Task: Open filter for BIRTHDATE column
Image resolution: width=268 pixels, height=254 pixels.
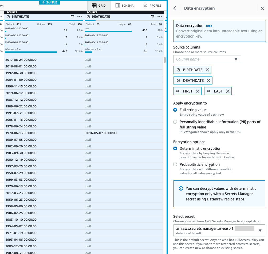Action: [72, 17]
